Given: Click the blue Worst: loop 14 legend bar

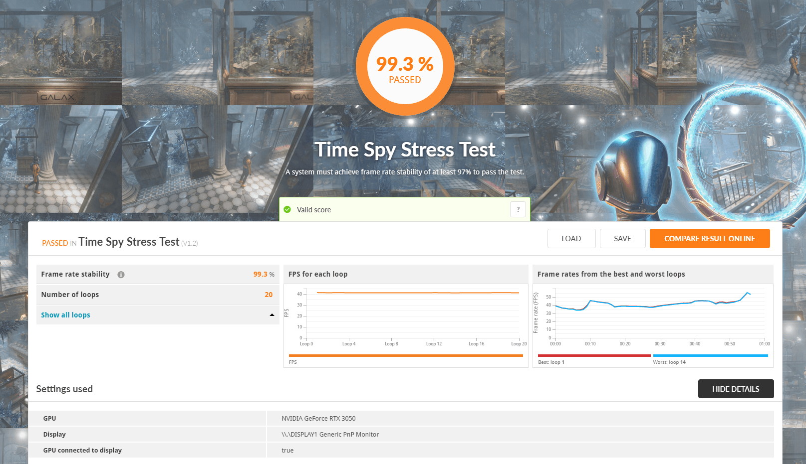Looking at the screenshot, I should pyautogui.click(x=710, y=356).
